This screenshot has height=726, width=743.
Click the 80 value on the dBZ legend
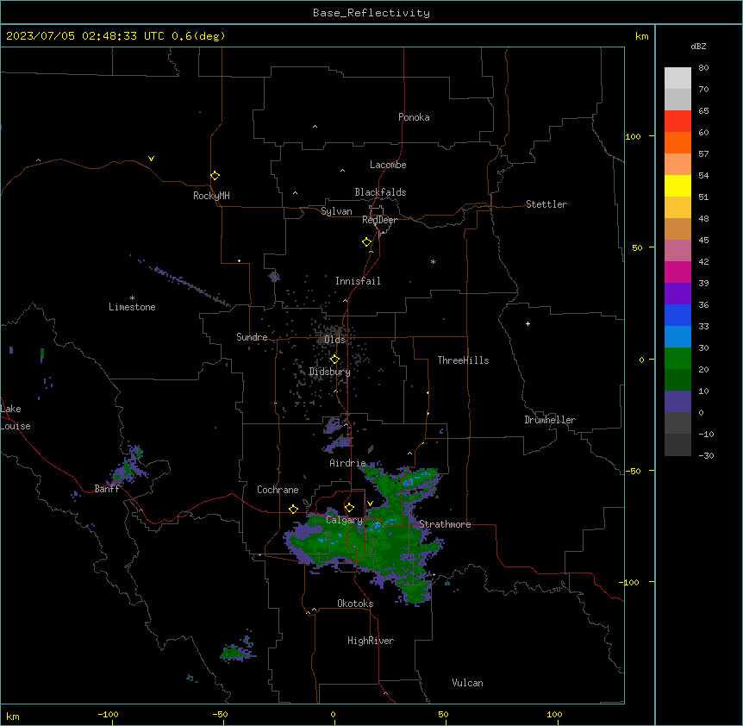point(703,68)
